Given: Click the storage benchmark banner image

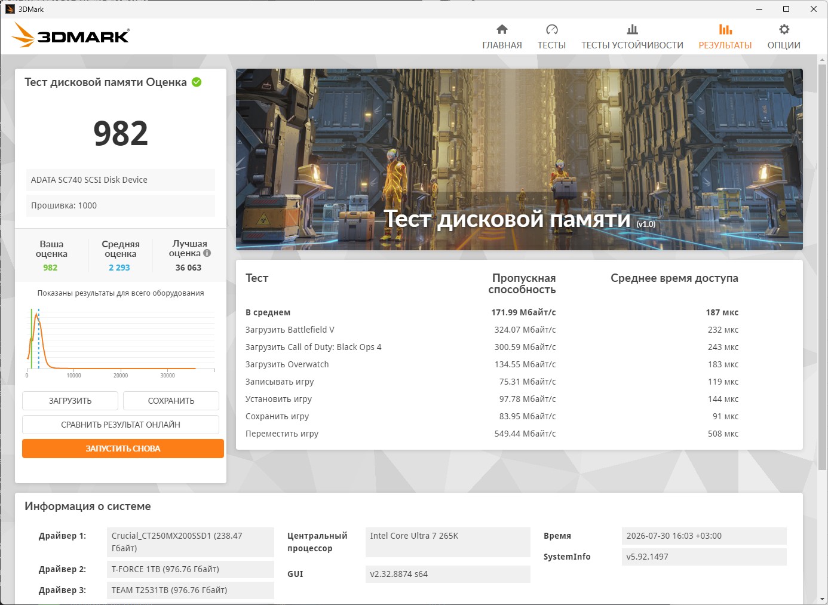Looking at the screenshot, I should [x=519, y=159].
